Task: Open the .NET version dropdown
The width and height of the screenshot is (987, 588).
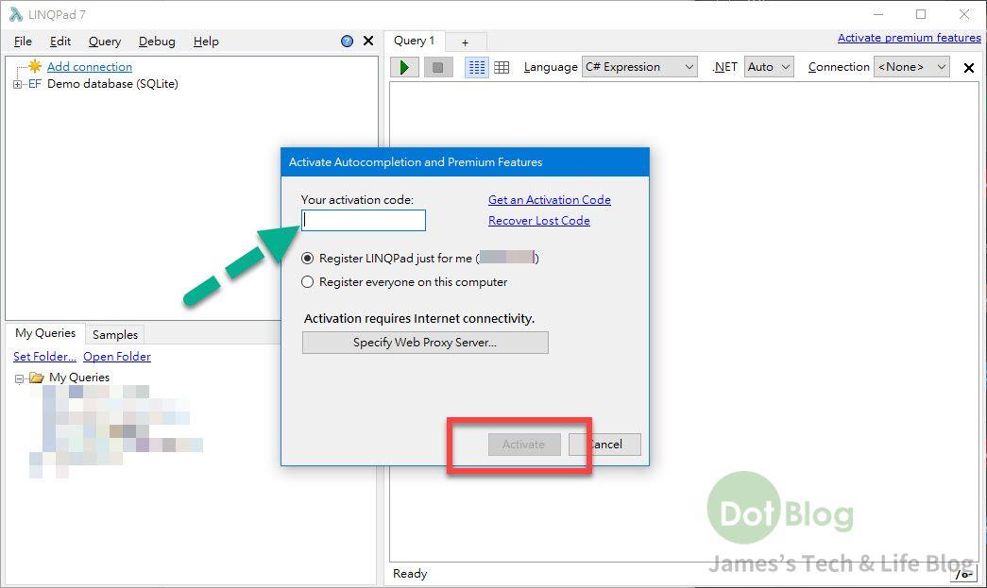Action: click(x=768, y=67)
